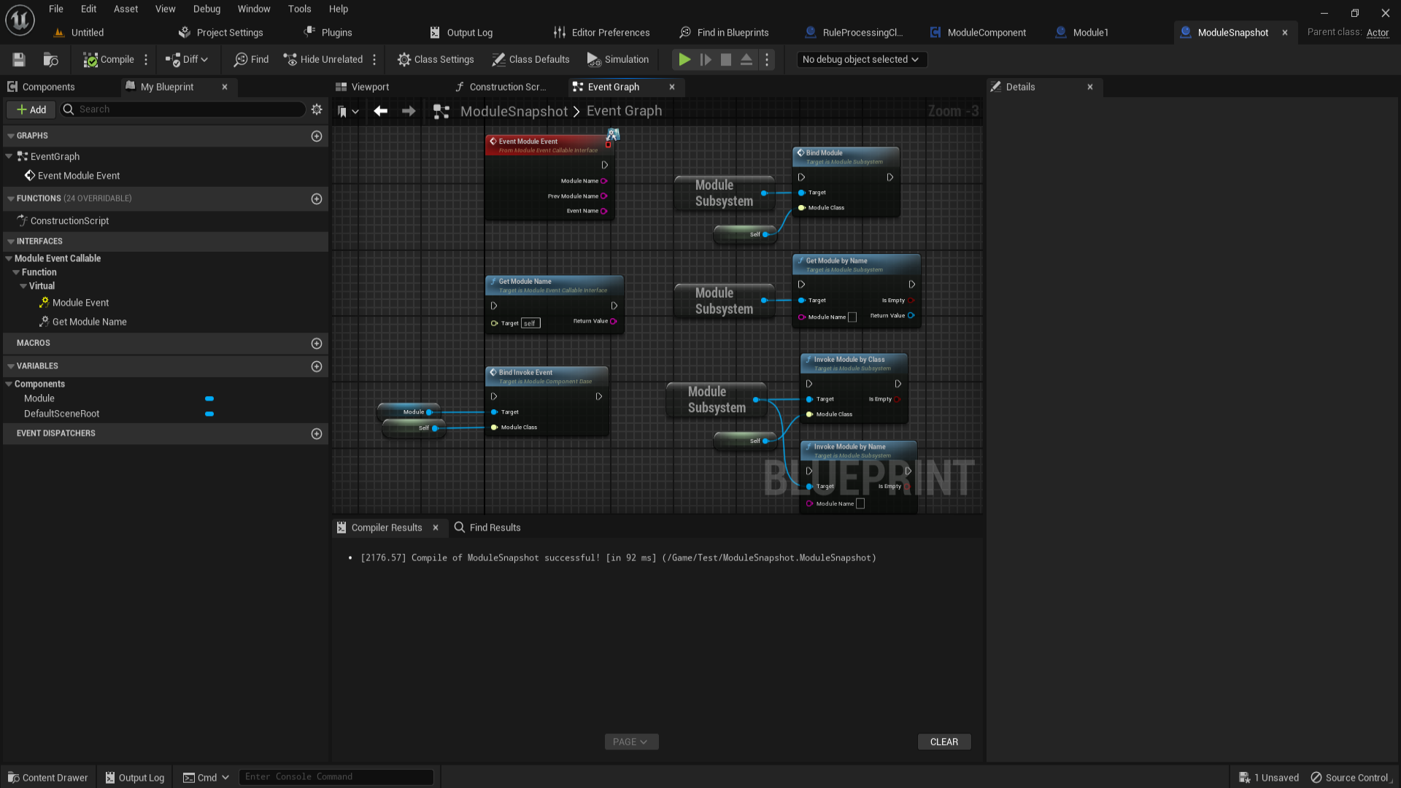Toggle DefaultSceneRoot visibility indicator
Screen dimensions: 1401x788
209,414
